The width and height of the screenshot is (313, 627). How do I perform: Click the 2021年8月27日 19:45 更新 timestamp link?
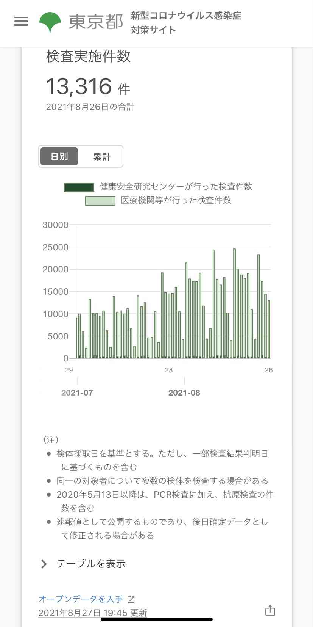click(x=93, y=613)
